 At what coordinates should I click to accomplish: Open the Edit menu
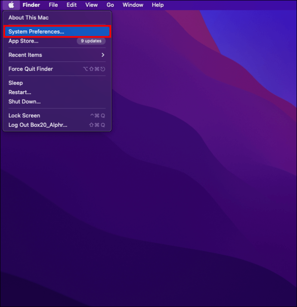(71, 5)
